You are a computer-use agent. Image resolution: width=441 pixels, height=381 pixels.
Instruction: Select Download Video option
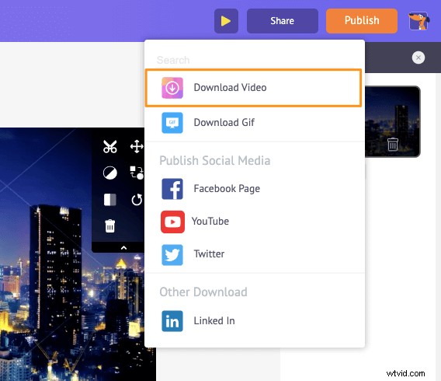(x=253, y=88)
